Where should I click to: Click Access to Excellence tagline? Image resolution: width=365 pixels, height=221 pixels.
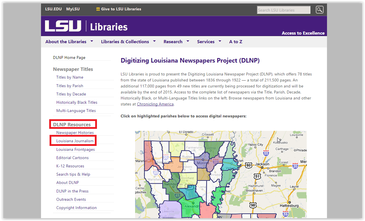(303, 33)
